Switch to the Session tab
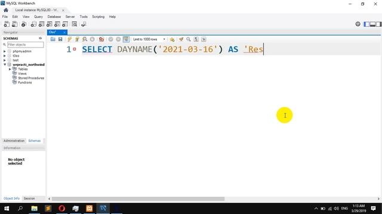 [x=29, y=199]
